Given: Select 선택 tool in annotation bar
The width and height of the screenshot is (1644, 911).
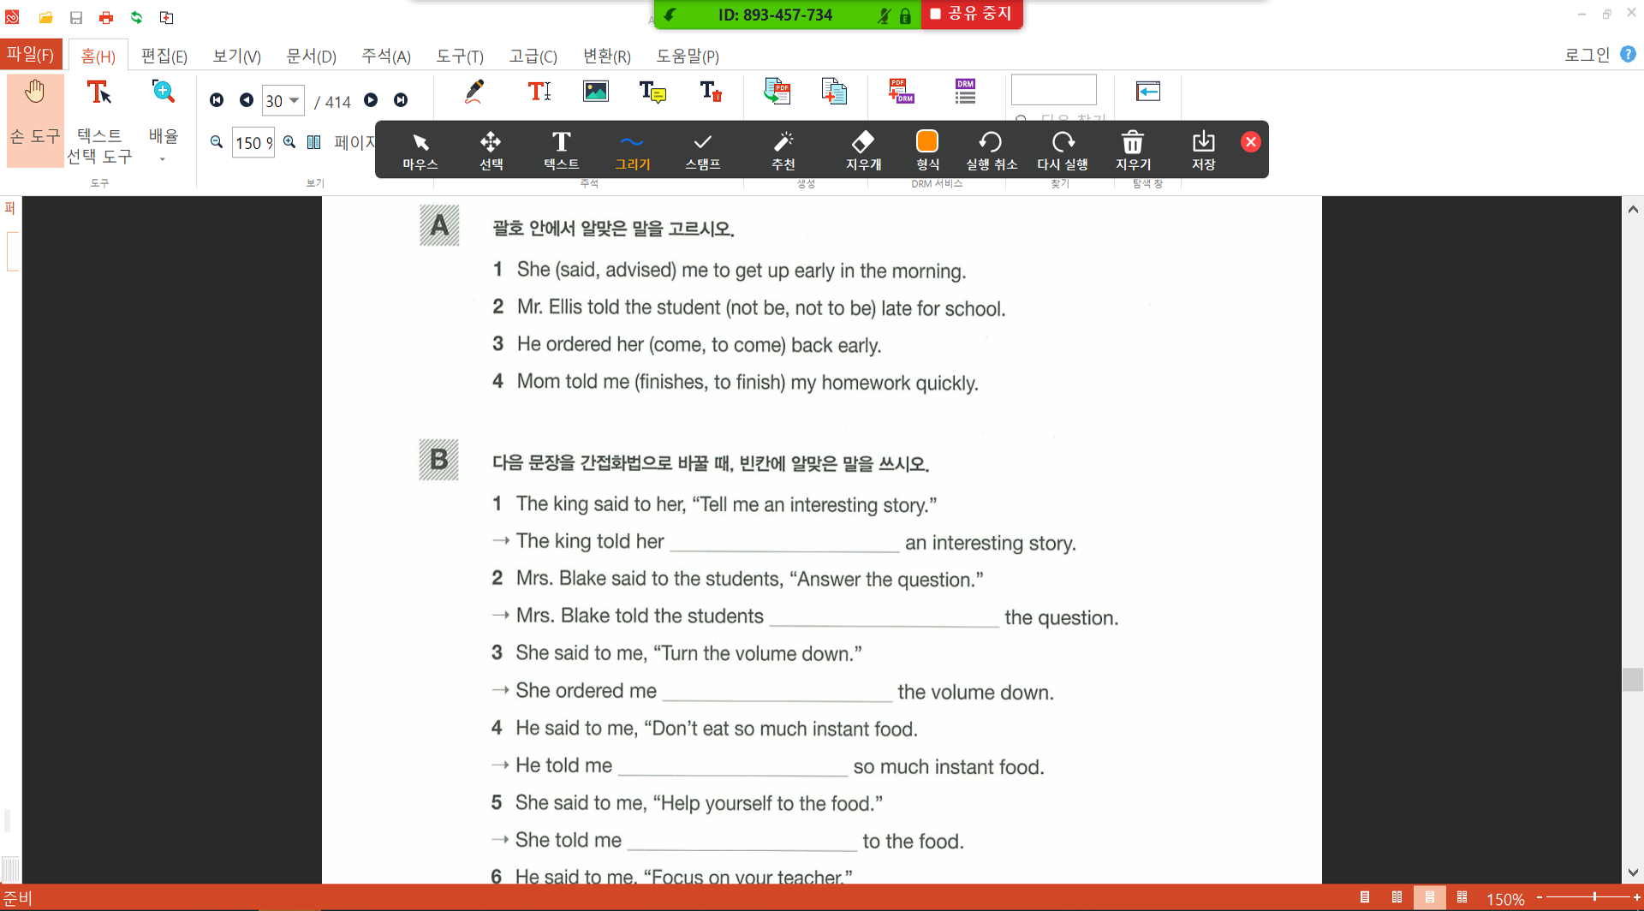Looking at the screenshot, I should (491, 151).
